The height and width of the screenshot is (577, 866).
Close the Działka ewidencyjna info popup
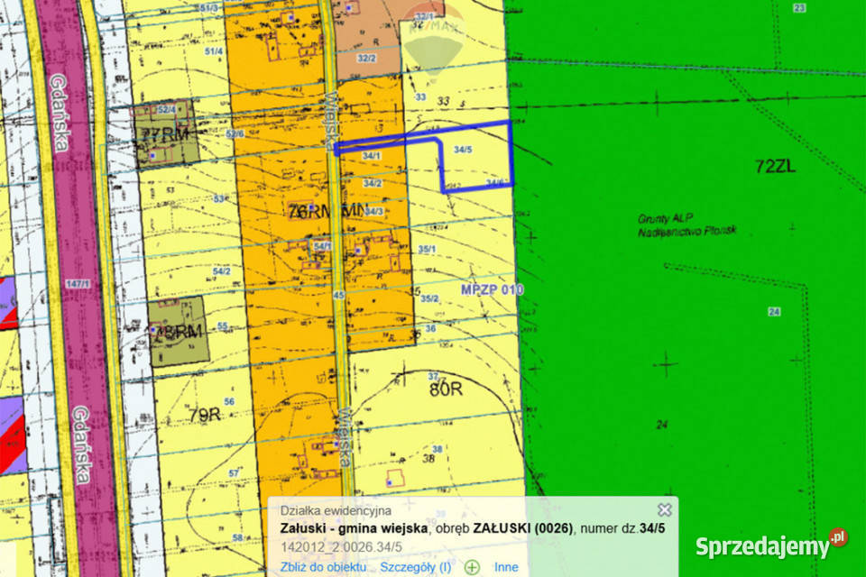pyautogui.click(x=665, y=509)
